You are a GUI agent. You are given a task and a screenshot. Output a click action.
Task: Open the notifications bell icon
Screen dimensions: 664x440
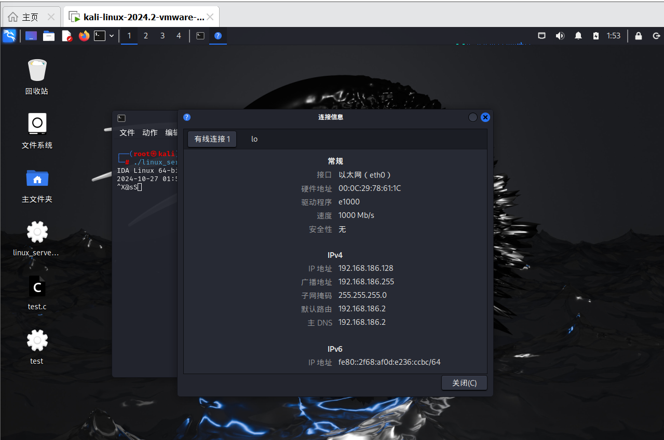[x=578, y=36]
